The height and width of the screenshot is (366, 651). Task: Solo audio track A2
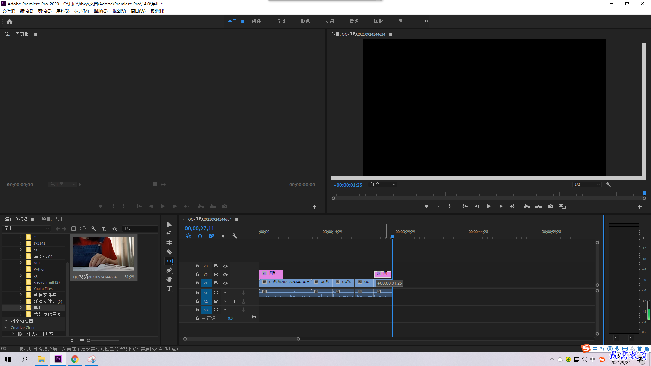[x=234, y=301]
